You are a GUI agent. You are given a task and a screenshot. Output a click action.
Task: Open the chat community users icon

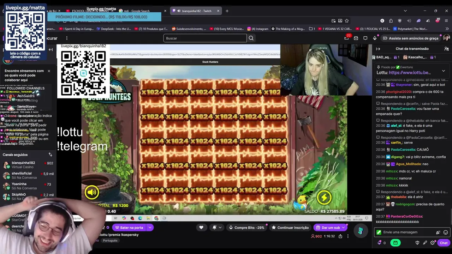point(446,49)
